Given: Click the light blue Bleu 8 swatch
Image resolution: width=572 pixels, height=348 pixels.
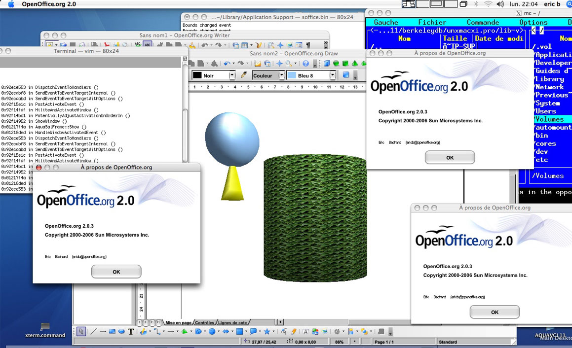Looking at the screenshot, I should click(x=292, y=75).
